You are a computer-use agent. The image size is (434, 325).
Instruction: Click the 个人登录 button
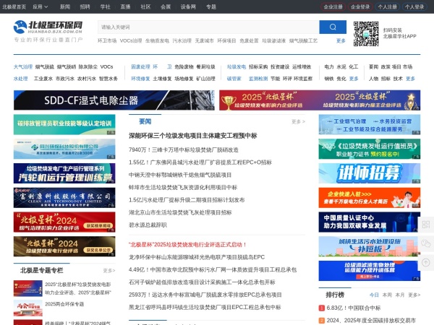pyautogui.click(x=414, y=6)
